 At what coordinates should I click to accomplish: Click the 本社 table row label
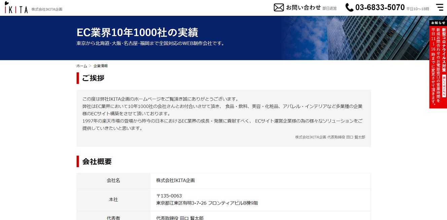pyautogui.click(x=113, y=199)
